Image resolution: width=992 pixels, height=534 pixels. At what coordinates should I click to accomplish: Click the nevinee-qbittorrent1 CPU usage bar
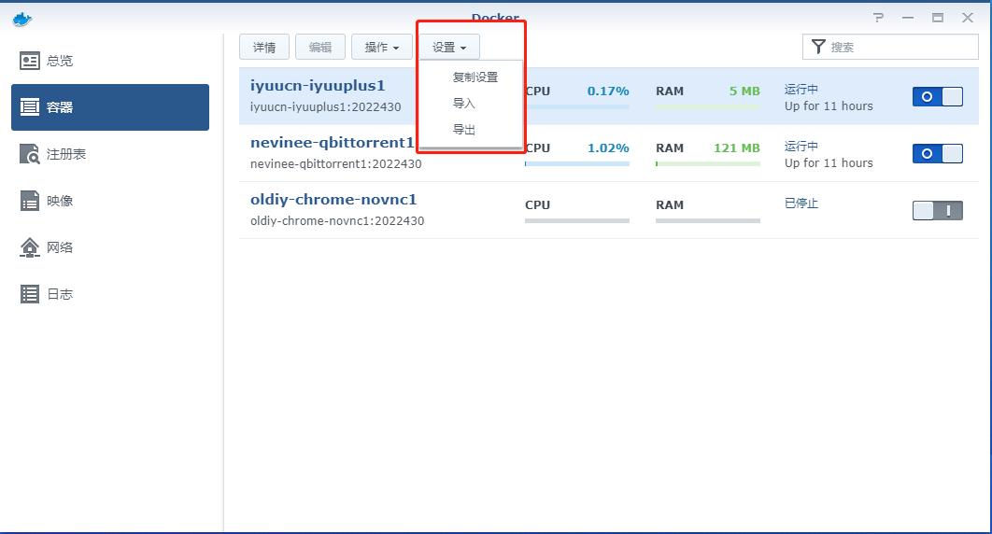pos(577,163)
